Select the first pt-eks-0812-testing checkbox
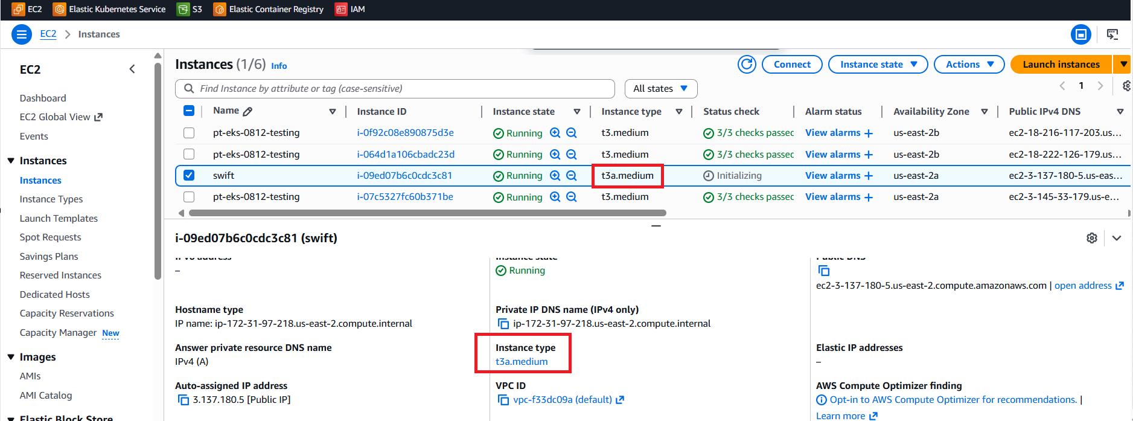Viewport: 1133px width, 421px height. coord(189,133)
